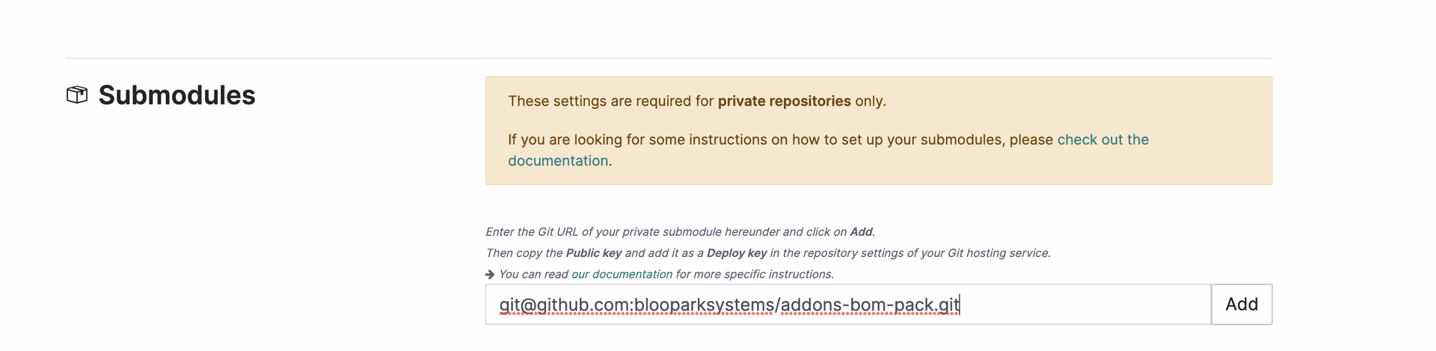Click the bold 'Public key' text
Screen dimensions: 1436x351
point(594,253)
